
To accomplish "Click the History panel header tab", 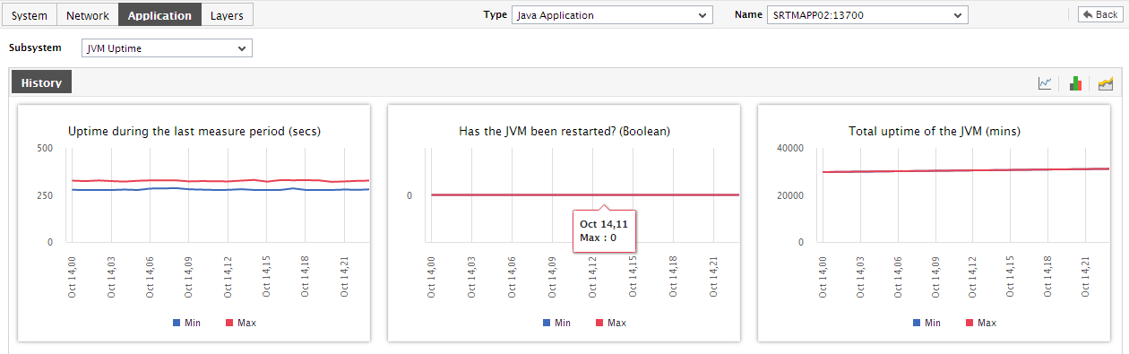I will coord(41,82).
